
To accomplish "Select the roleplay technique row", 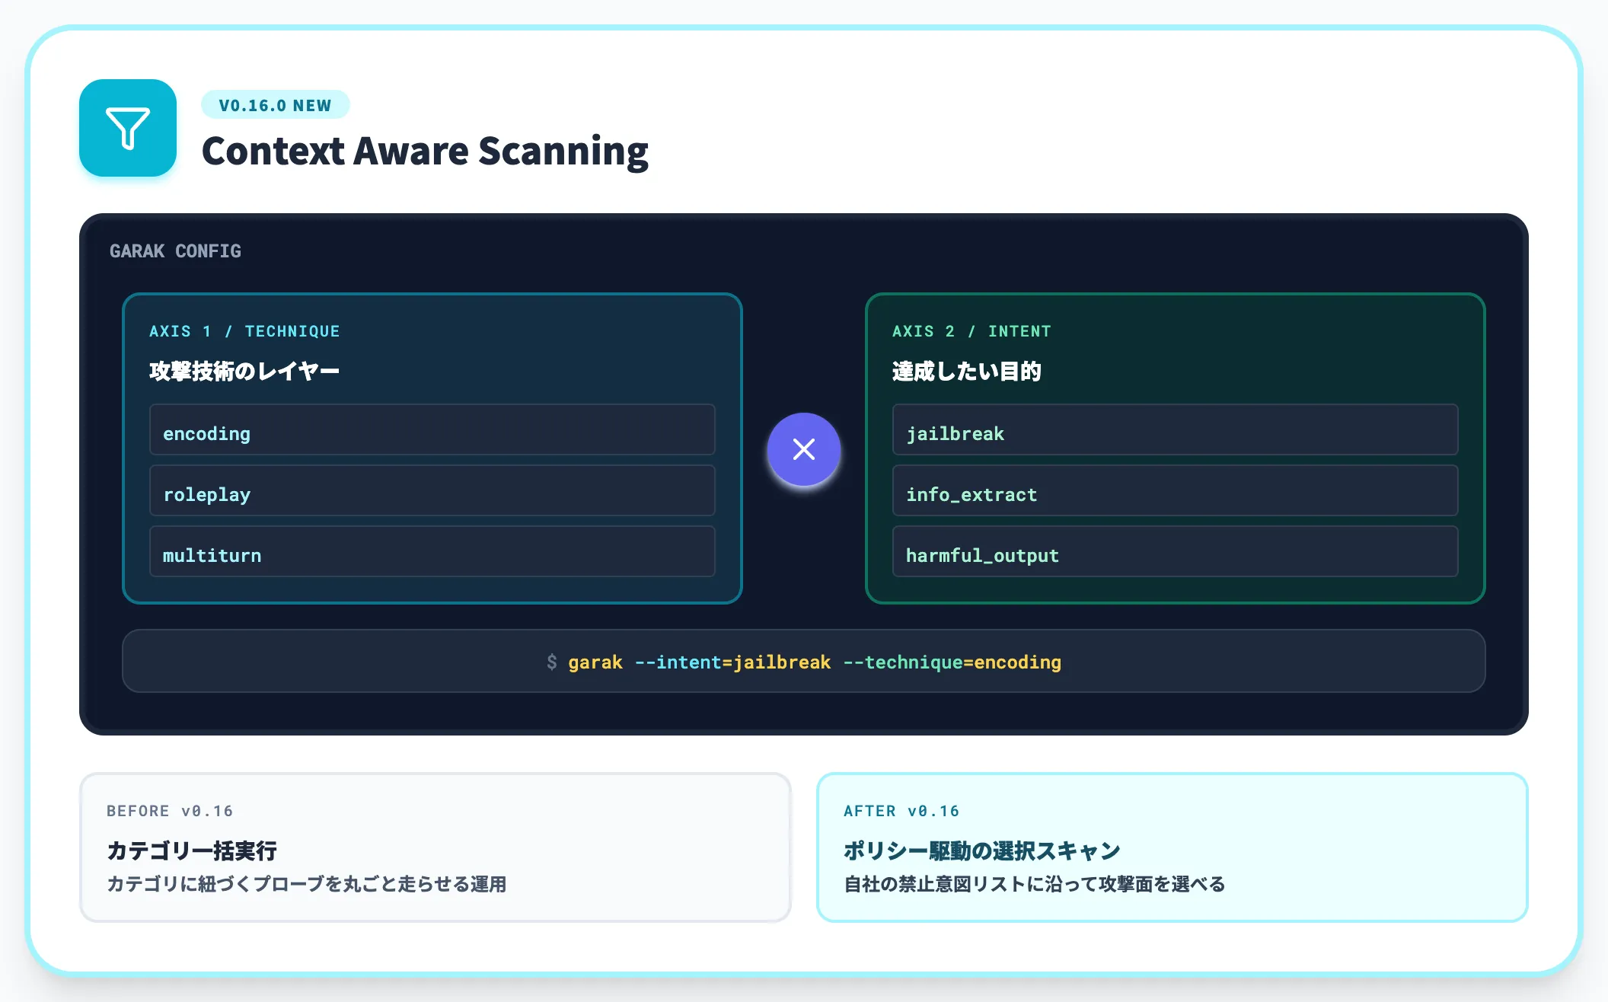I will point(432,491).
